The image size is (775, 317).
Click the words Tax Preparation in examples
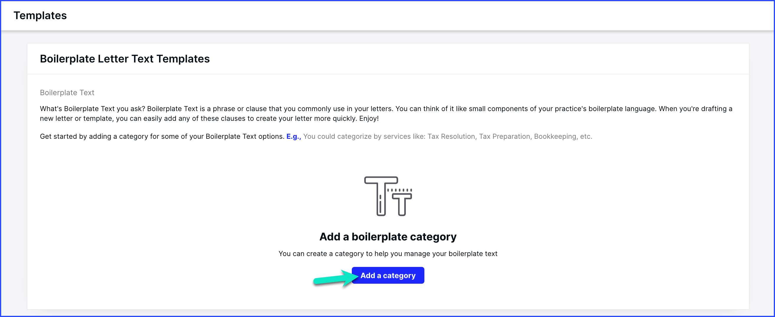(x=505, y=136)
